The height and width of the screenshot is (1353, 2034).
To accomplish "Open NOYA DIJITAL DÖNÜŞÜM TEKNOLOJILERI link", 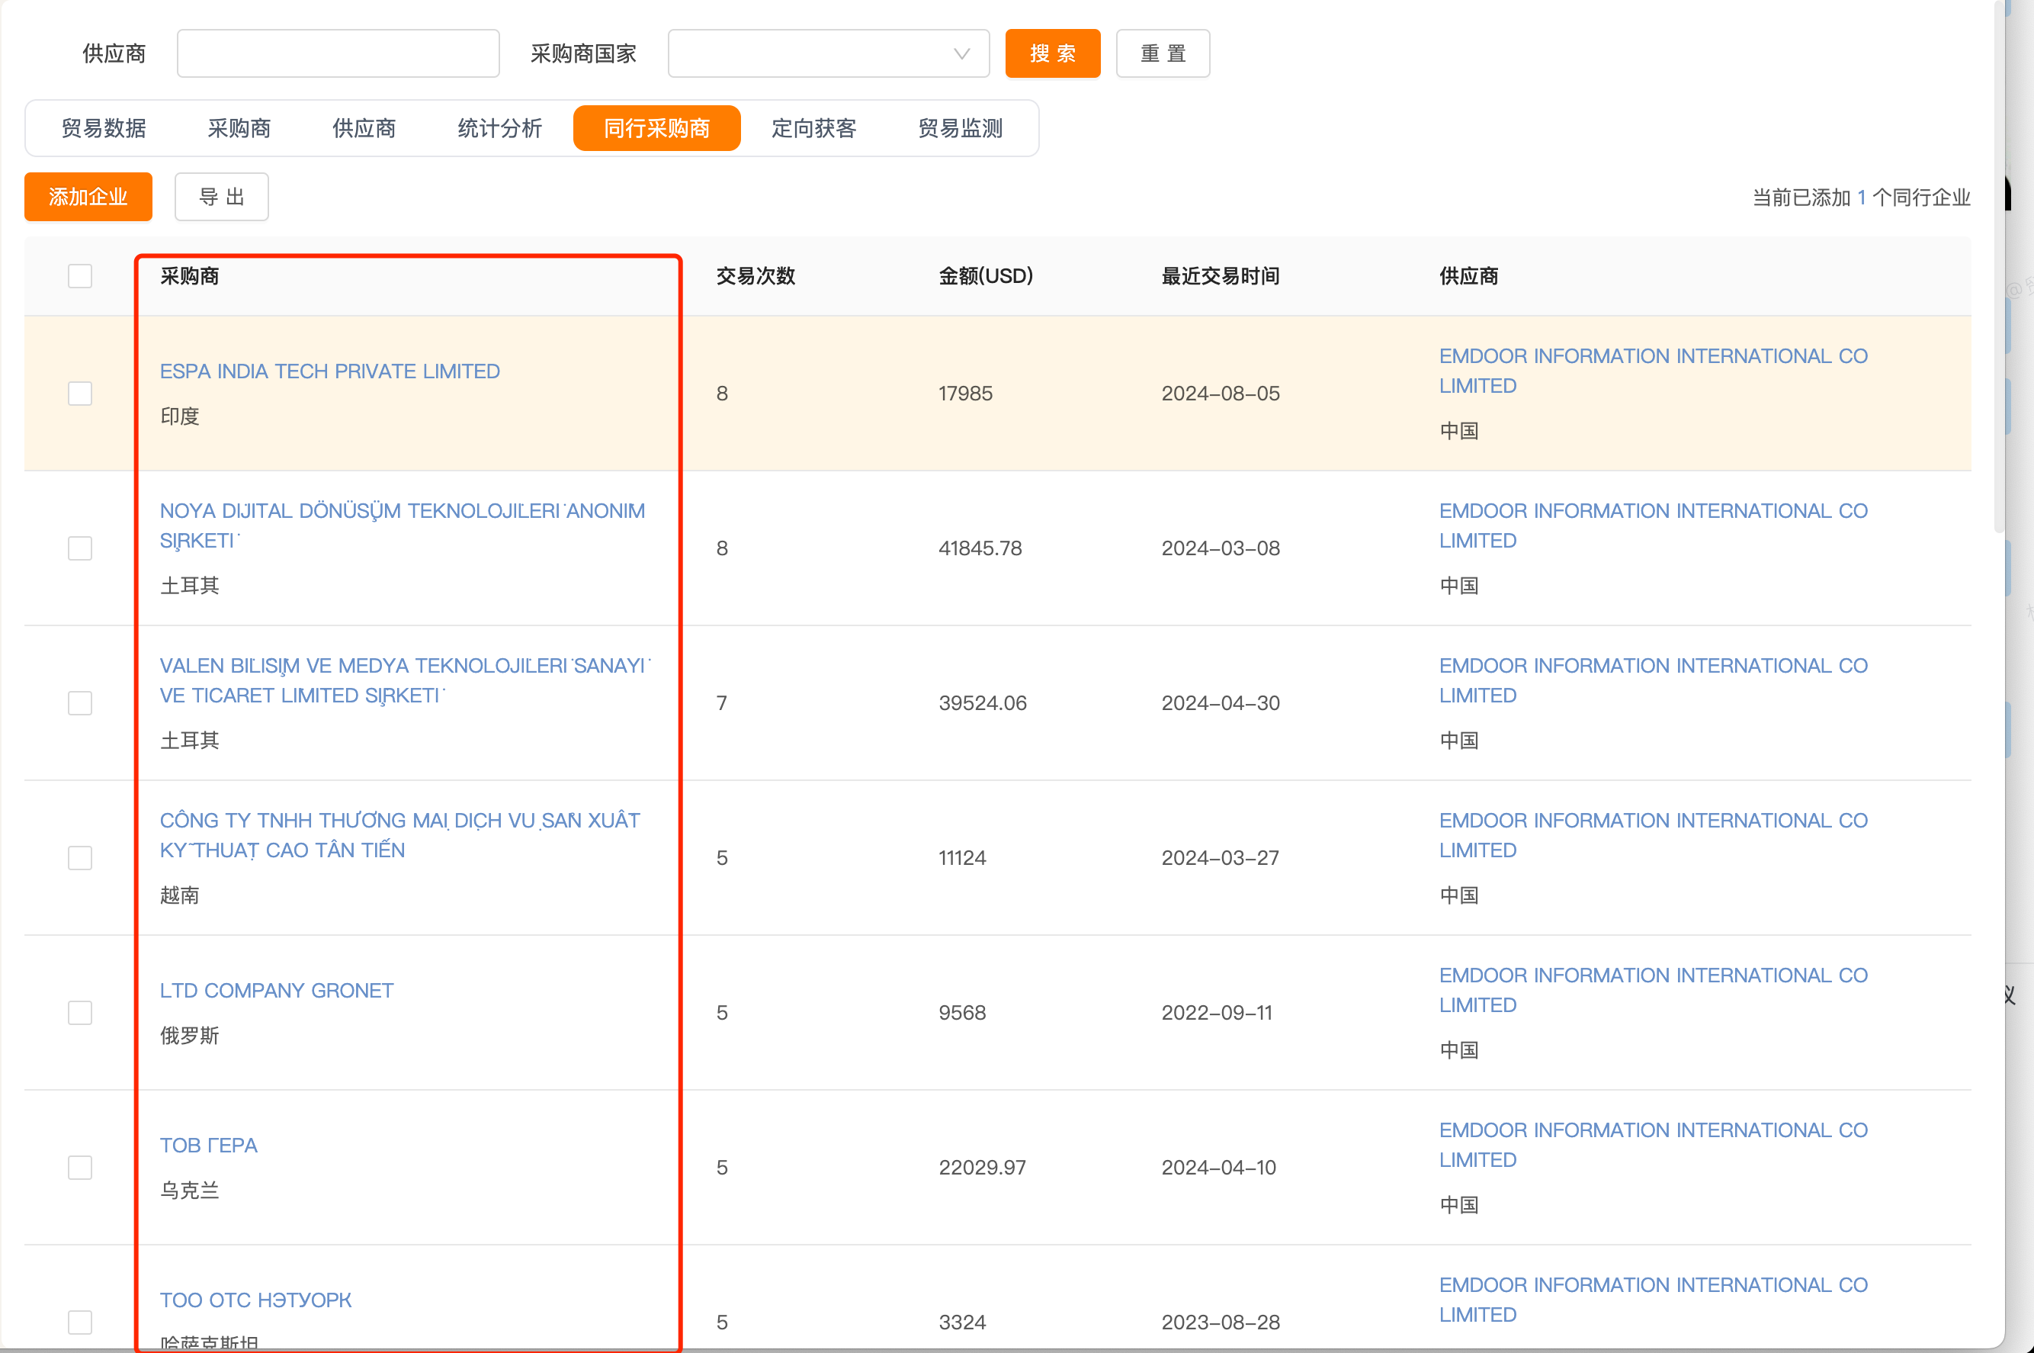I will (402, 525).
